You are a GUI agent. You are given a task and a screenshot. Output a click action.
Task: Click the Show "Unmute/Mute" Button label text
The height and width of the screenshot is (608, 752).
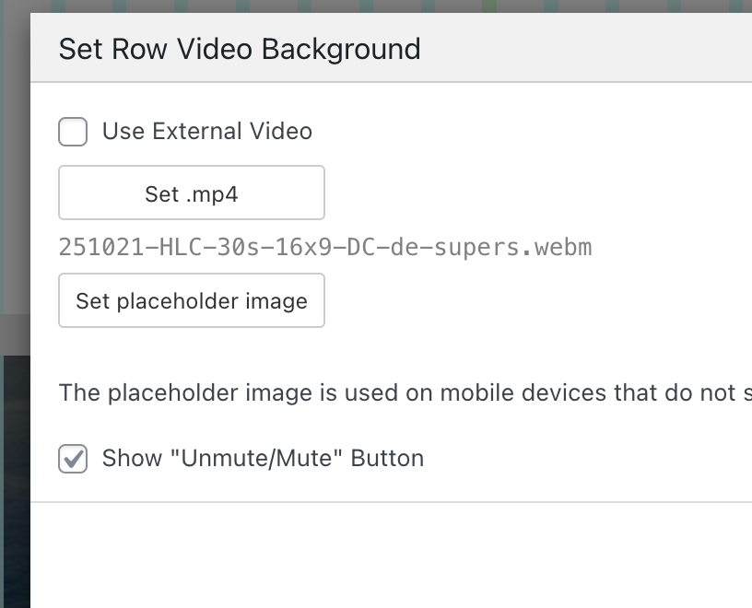pyautogui.click(x=263, y=459)
